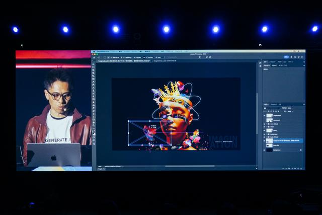Toggle visibility of the highlighted selected layer

pyautogui.click(x=265, y=141)
